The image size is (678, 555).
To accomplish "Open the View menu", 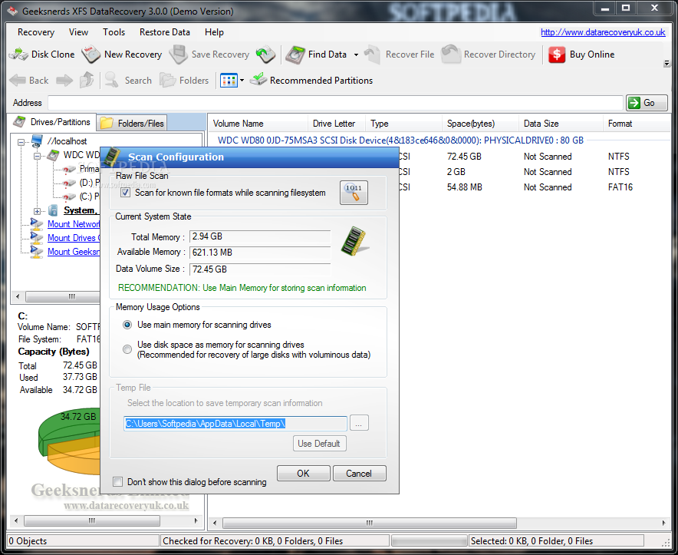I will coord(78,32).
